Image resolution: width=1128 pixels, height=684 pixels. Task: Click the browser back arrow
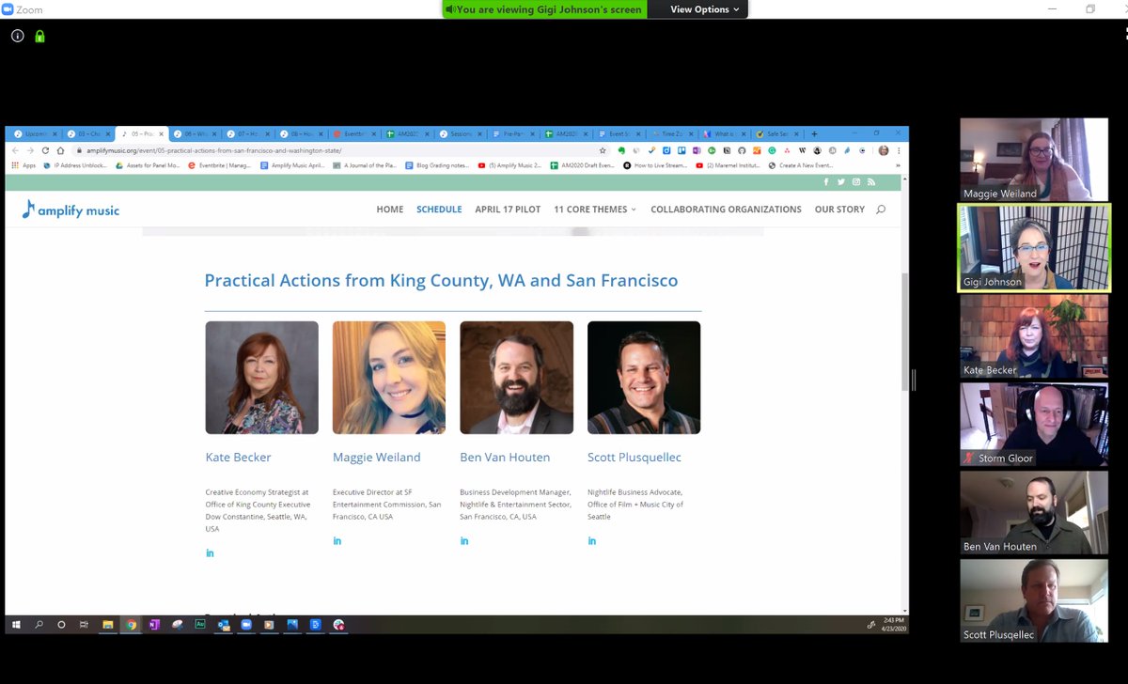coord(15,150)
